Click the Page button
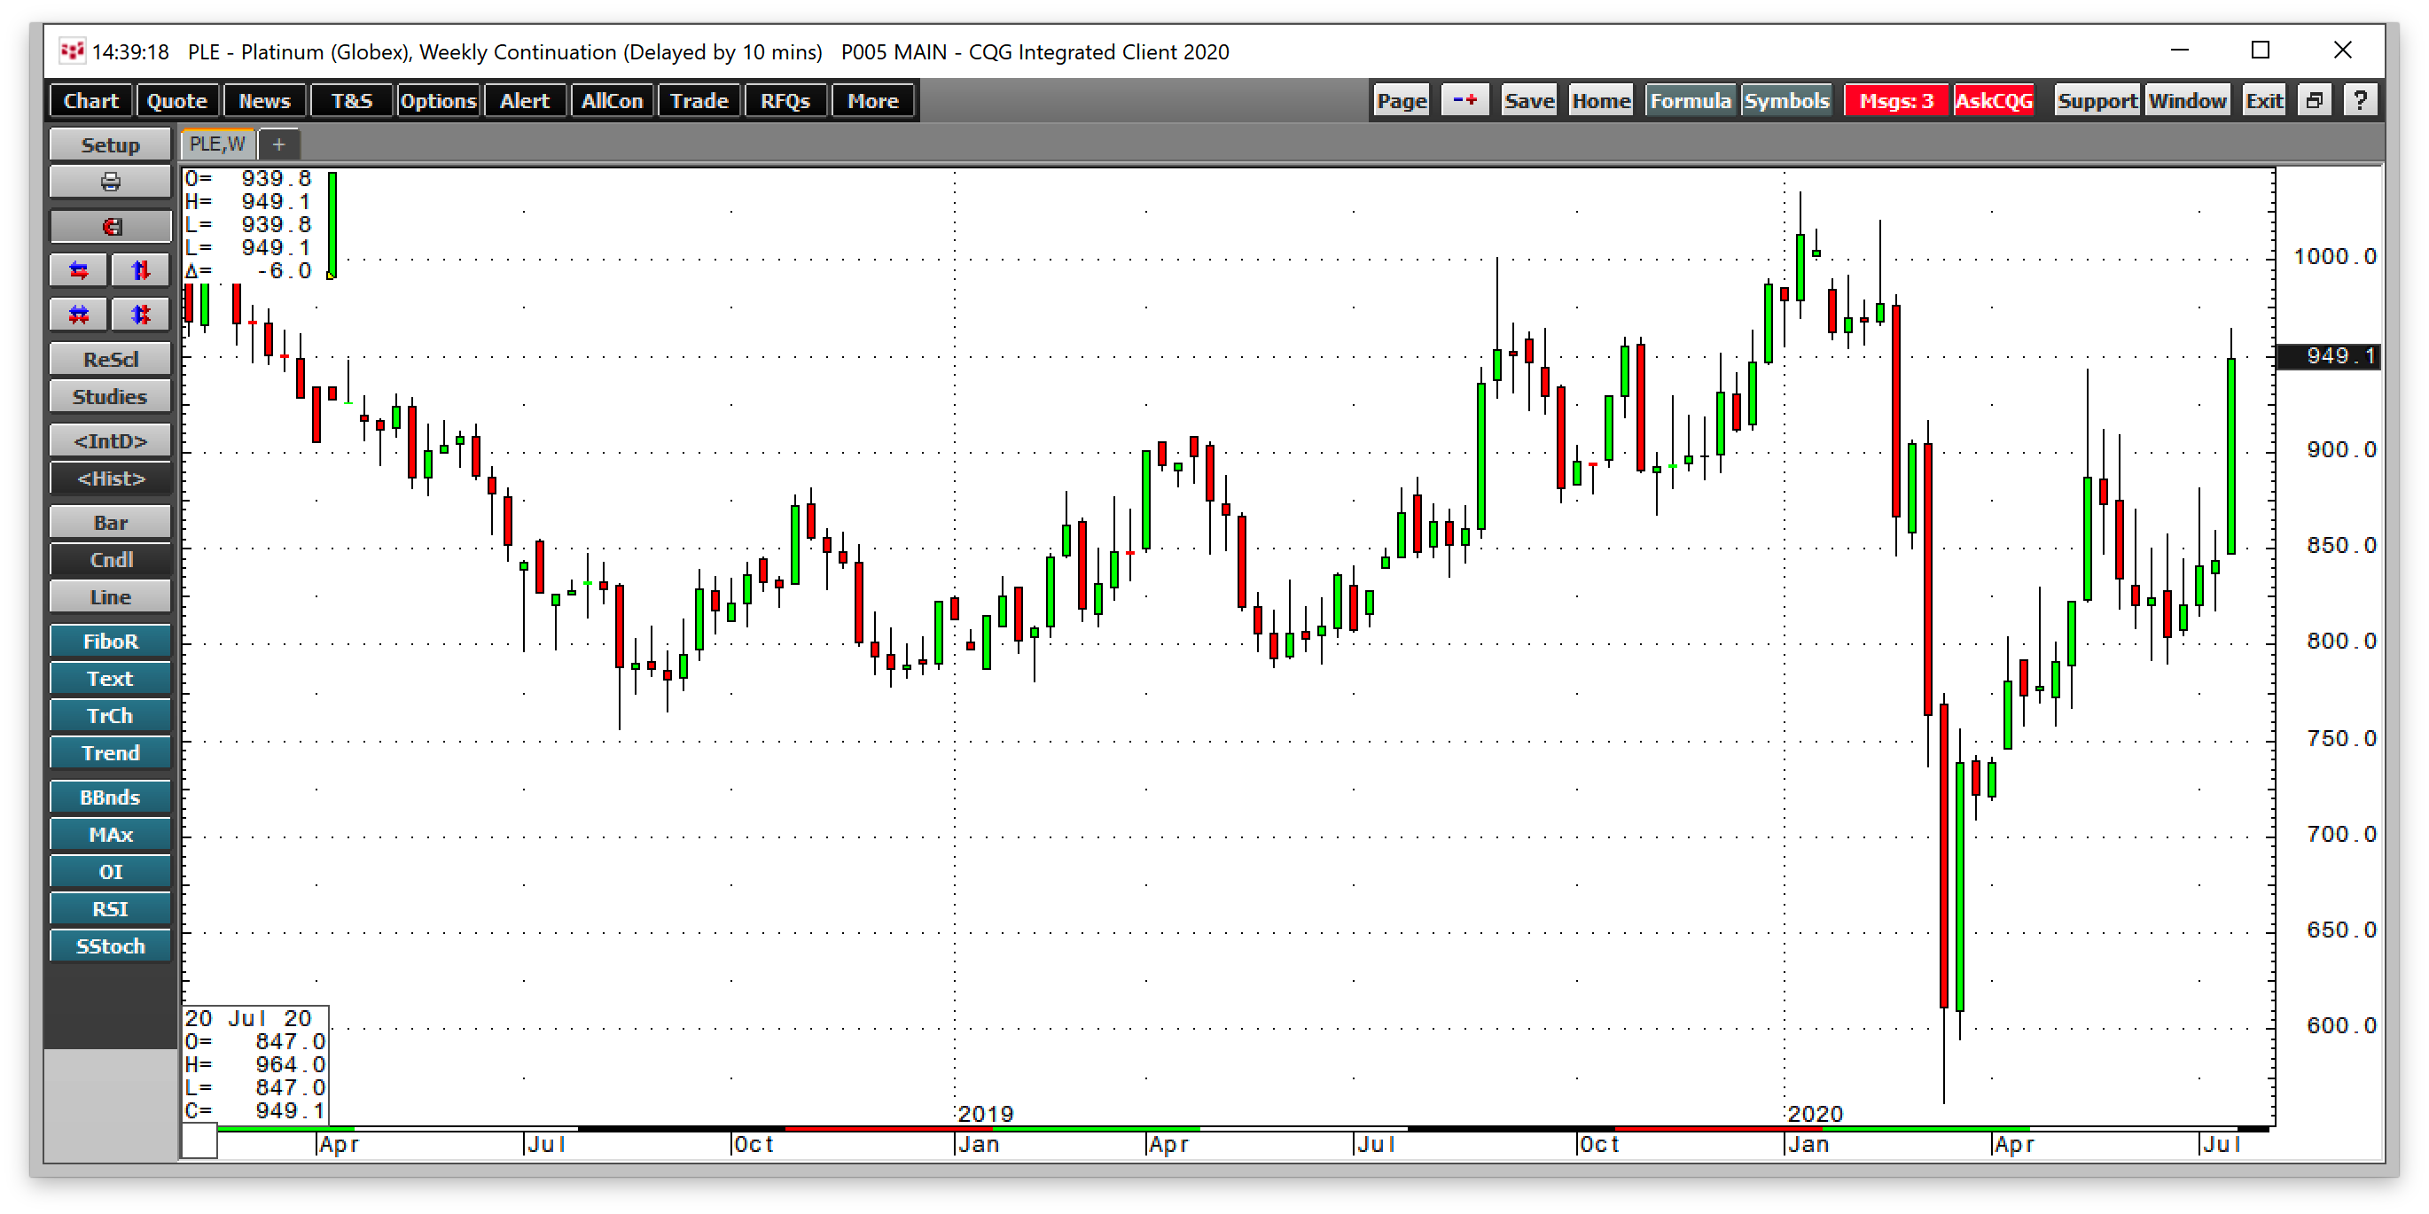Image resolution: width=2429 pixels, height=1214 pixels. pos(1402,101)
